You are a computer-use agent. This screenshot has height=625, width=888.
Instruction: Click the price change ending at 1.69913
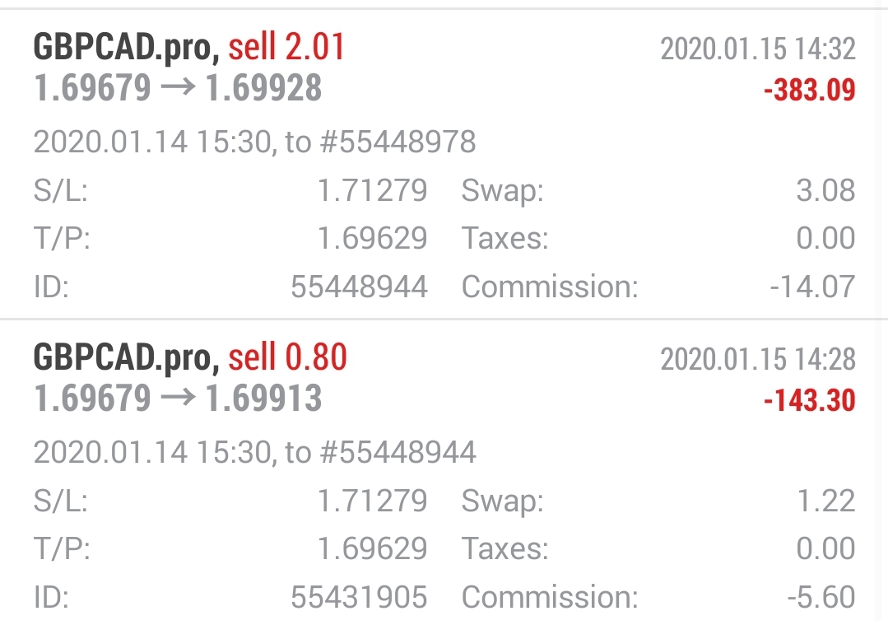tap(177, 399)
